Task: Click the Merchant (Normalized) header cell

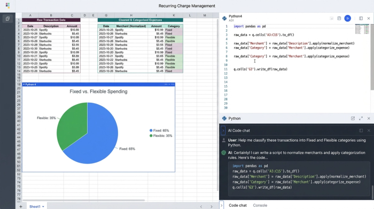Action: pyautogui.click(x=131, y=26)
